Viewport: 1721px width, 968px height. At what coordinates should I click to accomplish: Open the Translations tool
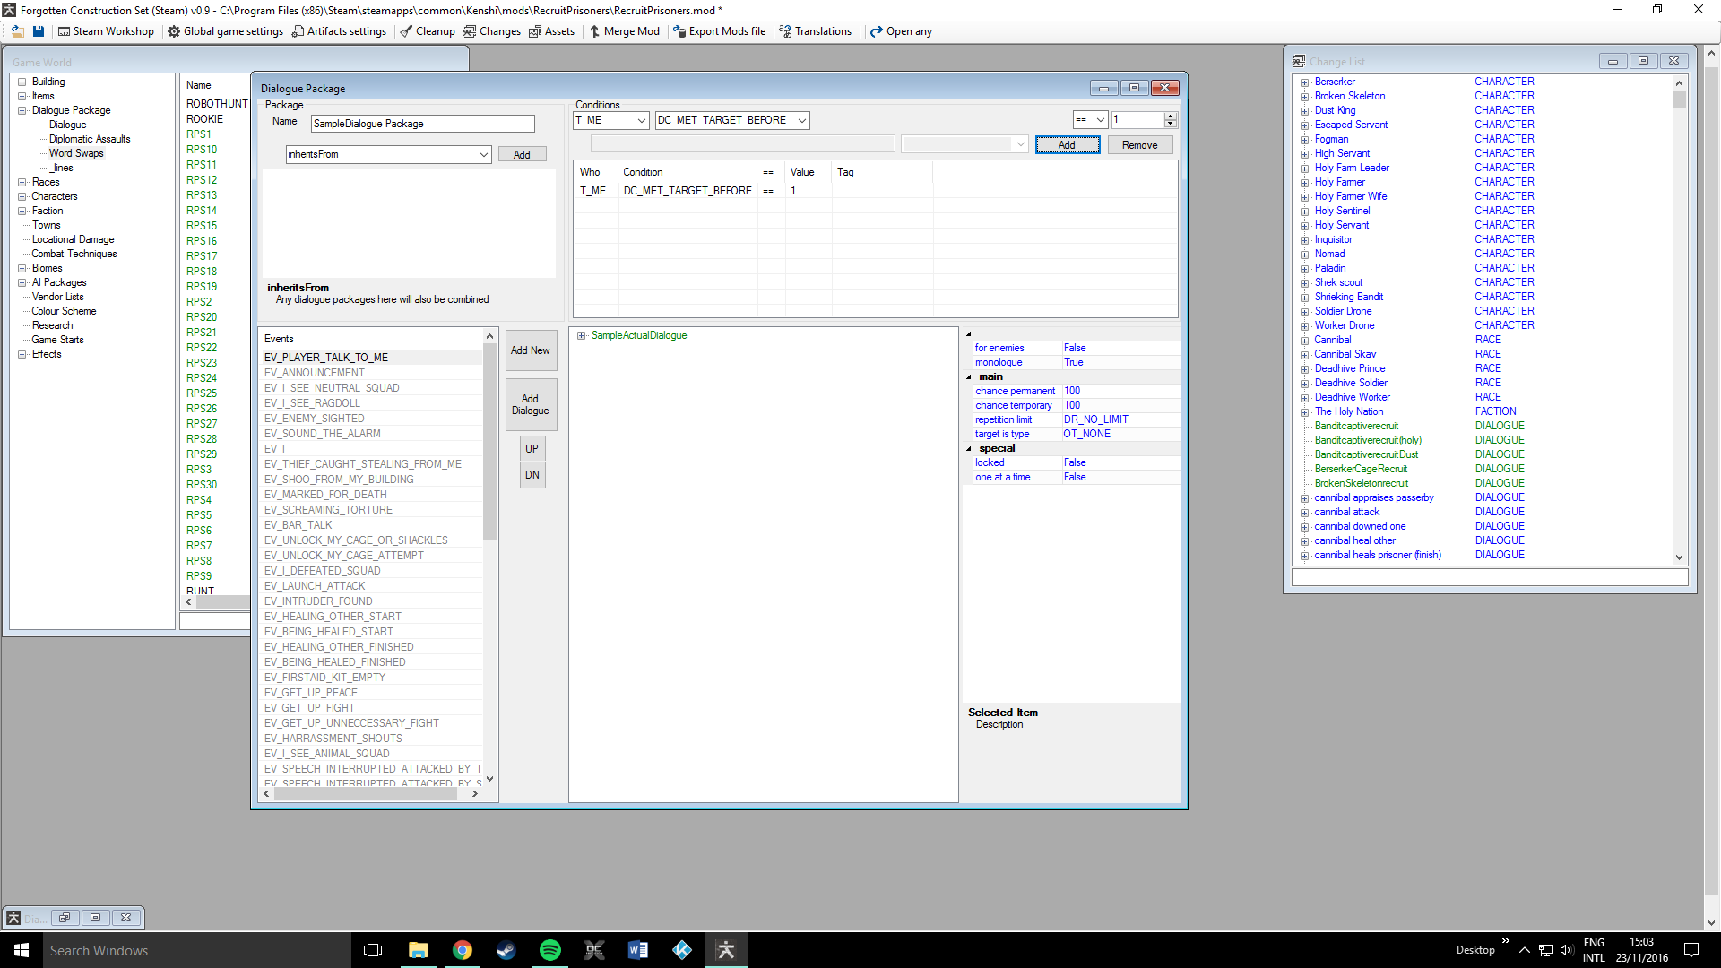coord(815,31)
